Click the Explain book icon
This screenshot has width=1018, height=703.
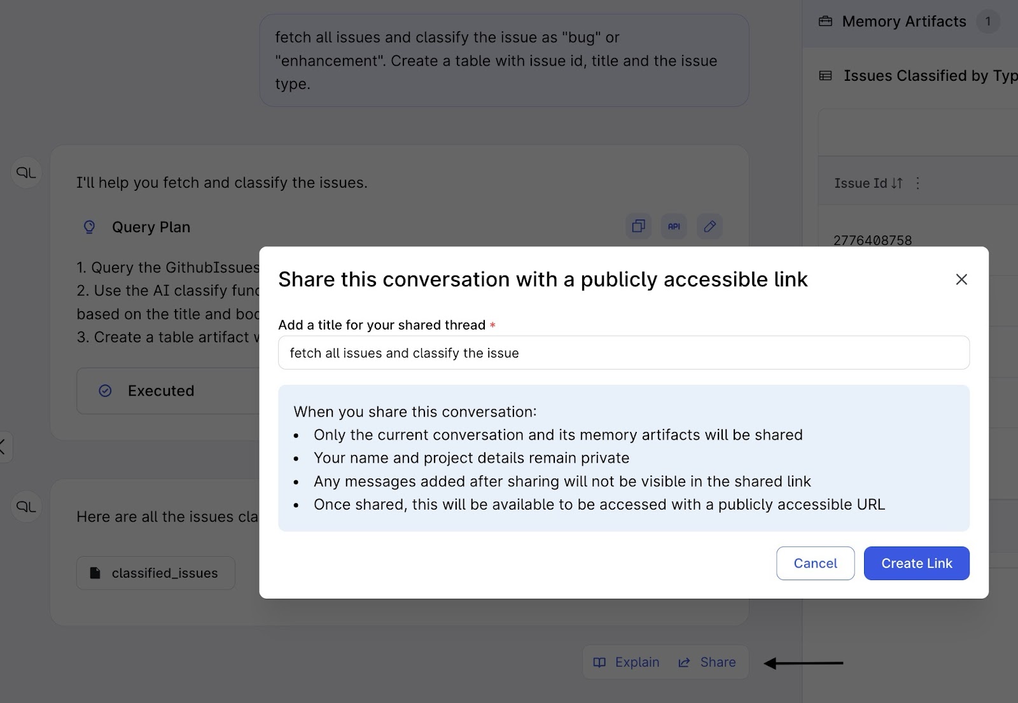tap(599, 663)
